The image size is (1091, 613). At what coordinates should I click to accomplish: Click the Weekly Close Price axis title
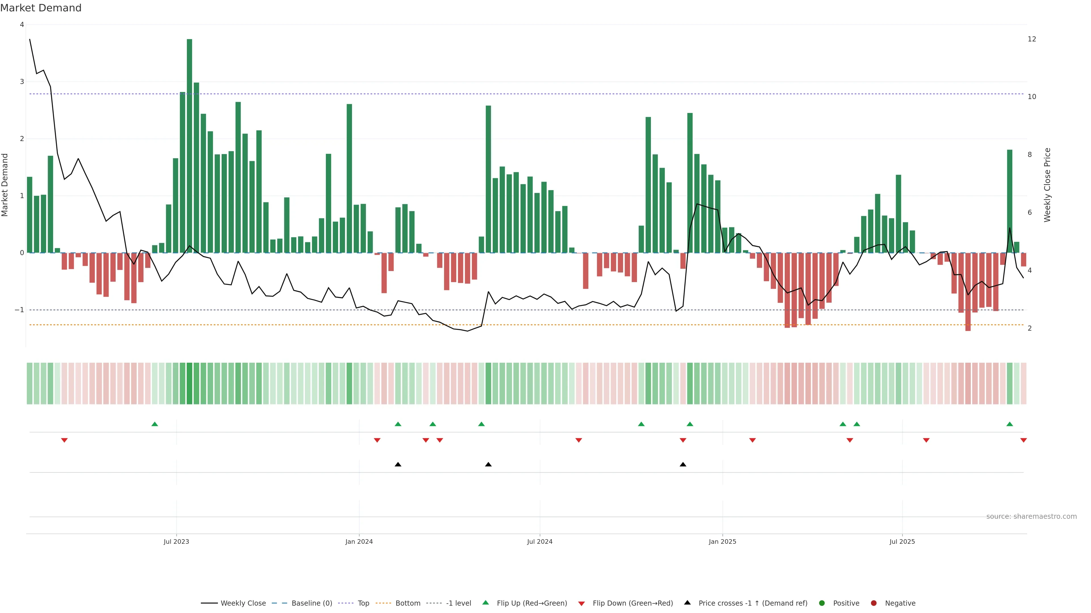tap(1047, 185)
